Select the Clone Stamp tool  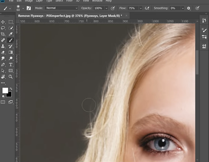pyautogui.click(x=3, y=46)
